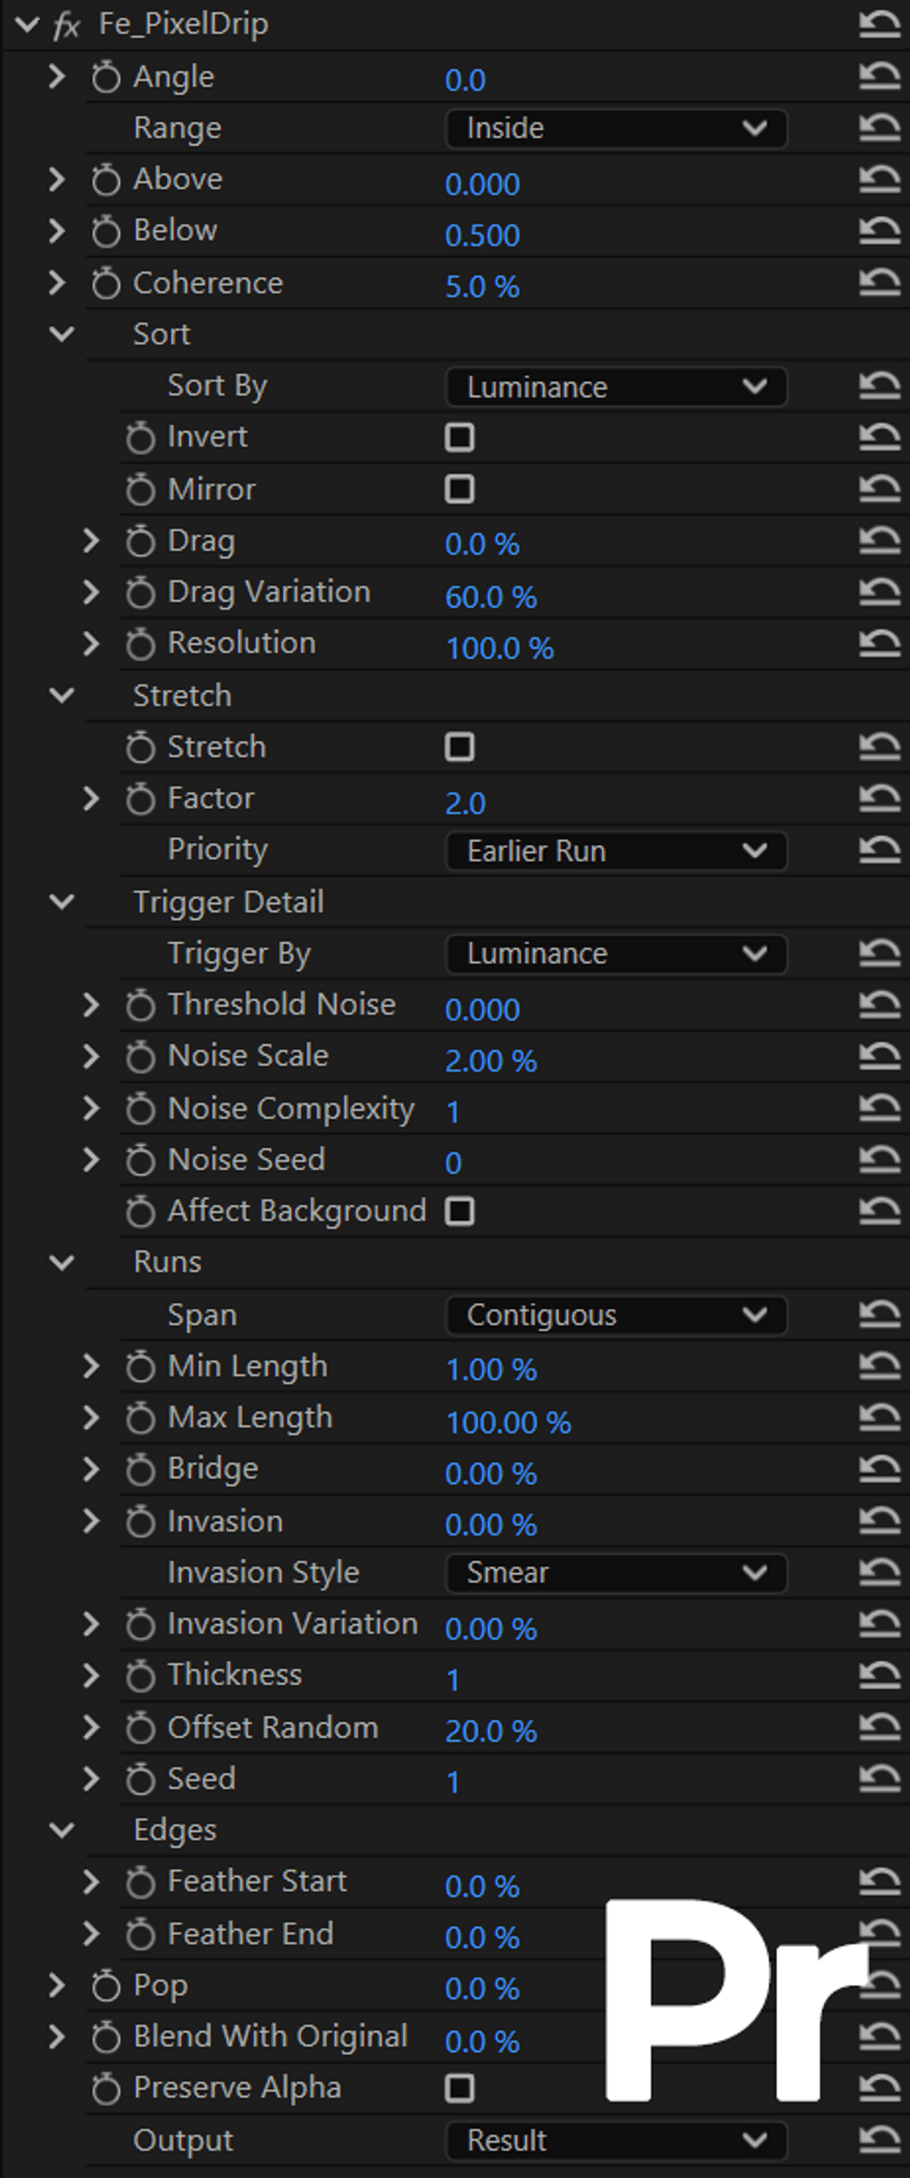Screen dimensions: 910x2178
Task: Reset the Coherence parameter
Action: [880, 283]
